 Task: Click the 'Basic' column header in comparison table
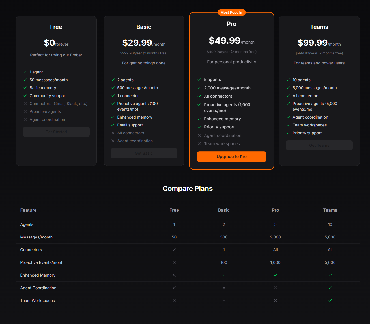pyautogui.click(x=224, y=210)
